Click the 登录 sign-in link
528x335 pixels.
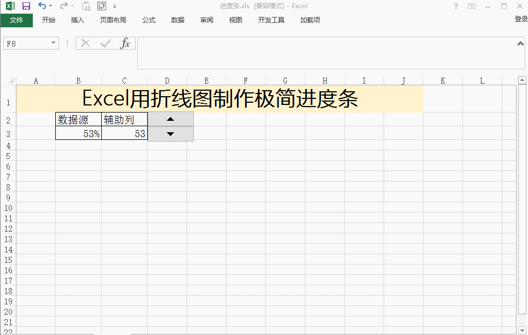520,20
